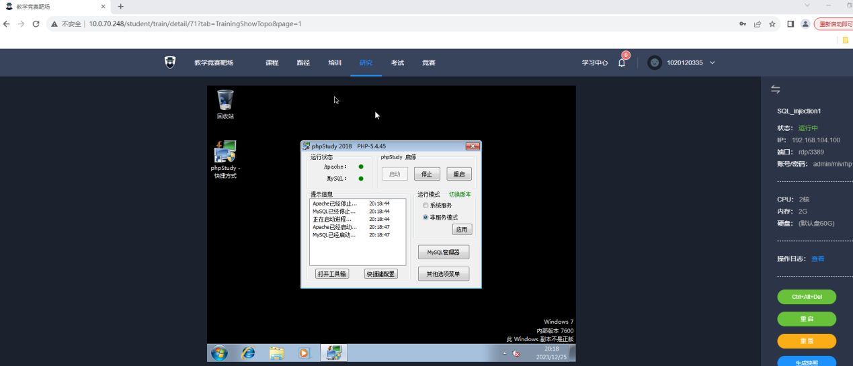Click the 停止 button in phpStudy

click(427, 174)
